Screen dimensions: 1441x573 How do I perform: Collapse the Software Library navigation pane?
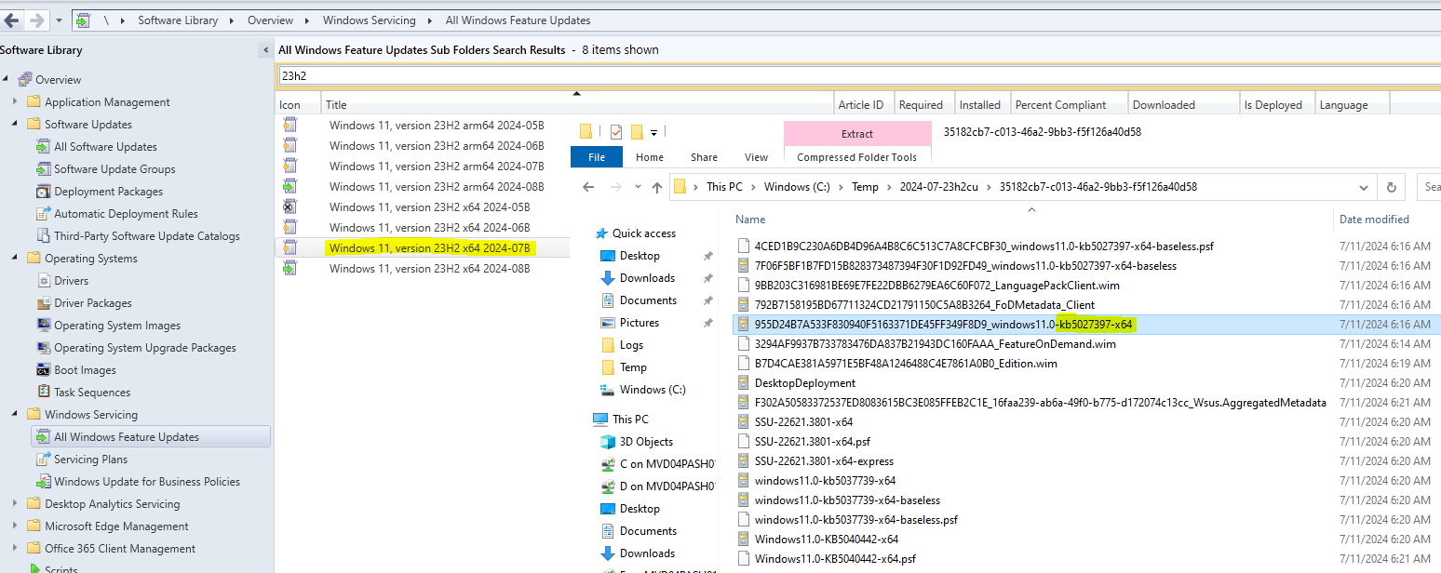click(x=266, y=50)
